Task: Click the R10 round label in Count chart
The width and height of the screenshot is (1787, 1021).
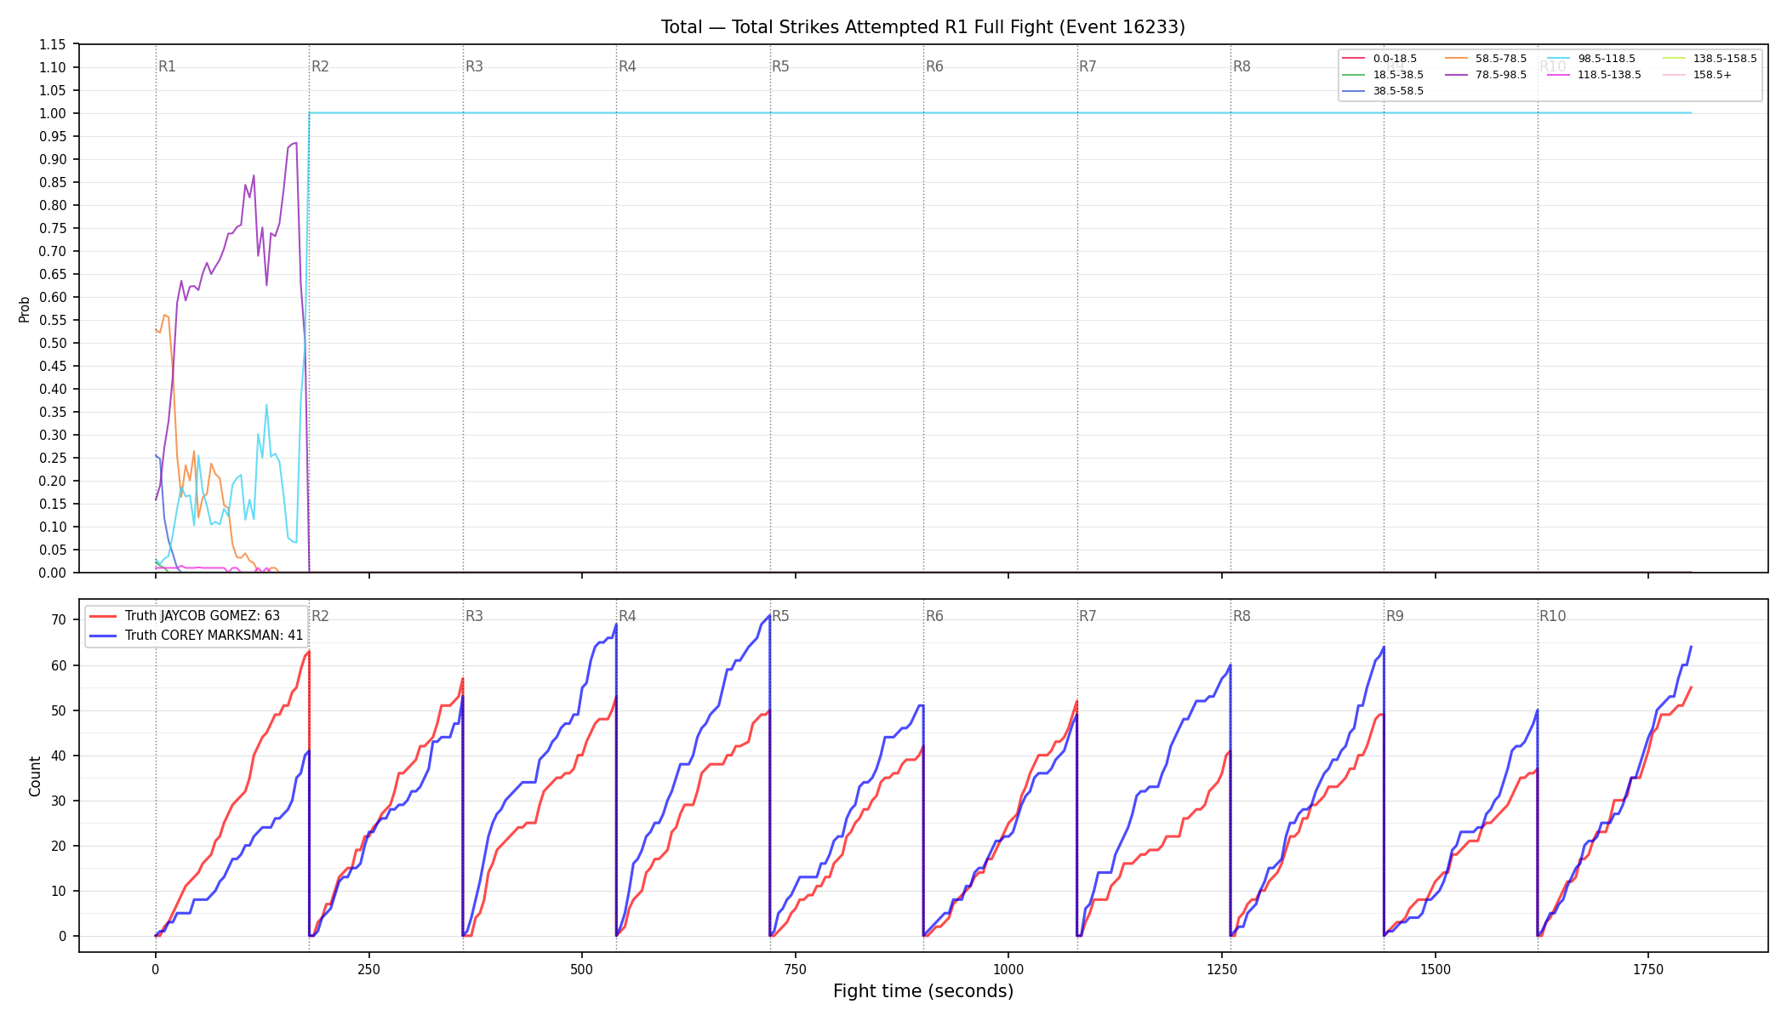Action: pyautogui.click(x=1552, y=616)
